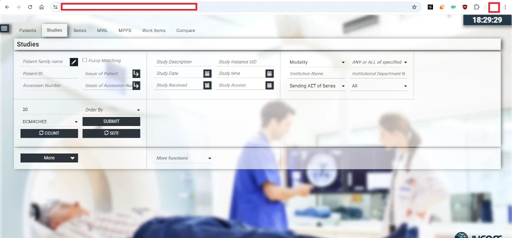Image resolution: width=512 pixels, height=238 pixels.
Task: Click the Patient family name field
Action: click(44, 61)
